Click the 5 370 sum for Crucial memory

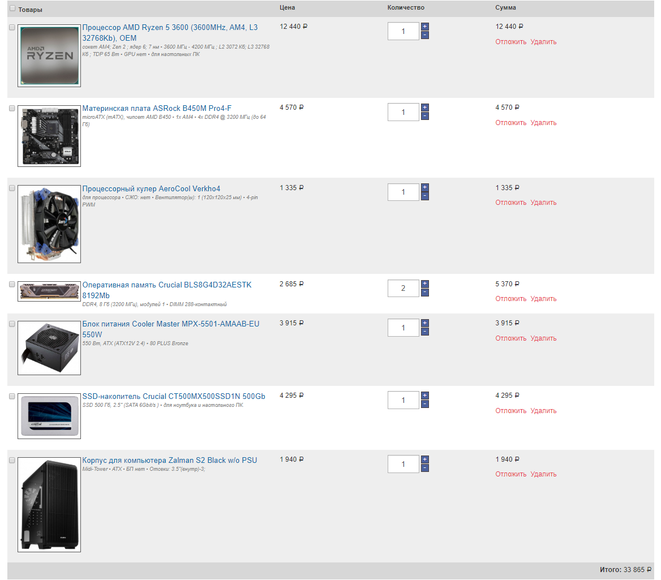coord(507,284)
